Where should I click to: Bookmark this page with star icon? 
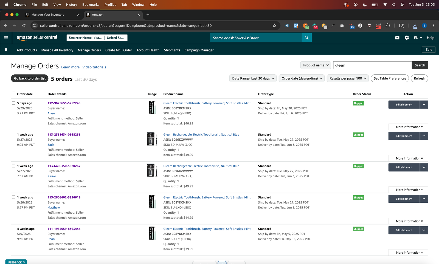(x=274, y=25)
